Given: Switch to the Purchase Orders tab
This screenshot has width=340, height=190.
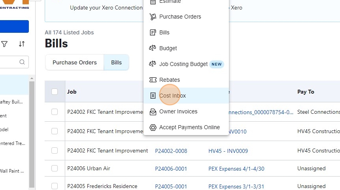Looking at the screenshot, I should [75, 62].
